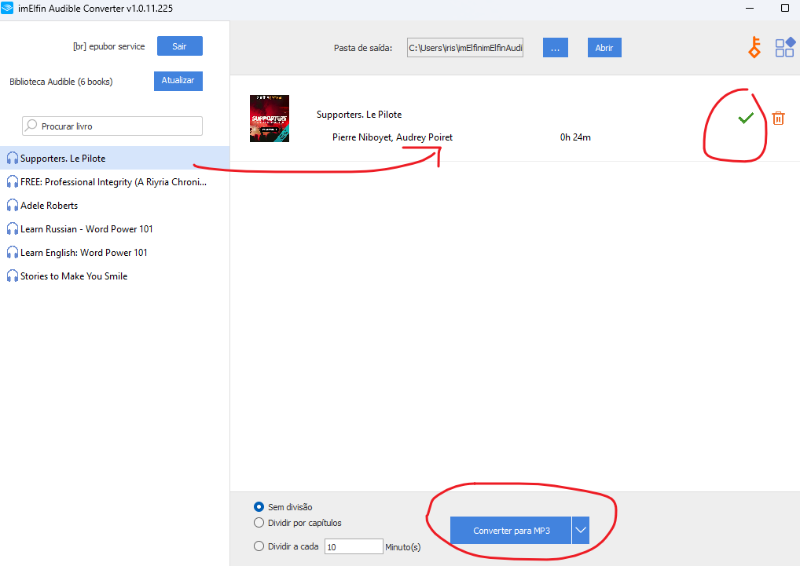Click the green checkmark status icon
Screen dimensions: 800x566
pyautogui.click(x=746, y=119)
